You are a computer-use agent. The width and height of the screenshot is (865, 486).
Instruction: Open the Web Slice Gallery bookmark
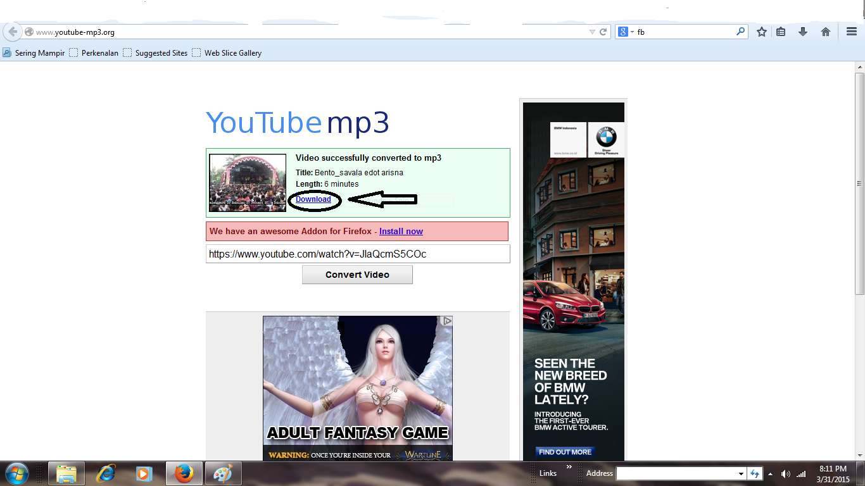coord(227,53)
